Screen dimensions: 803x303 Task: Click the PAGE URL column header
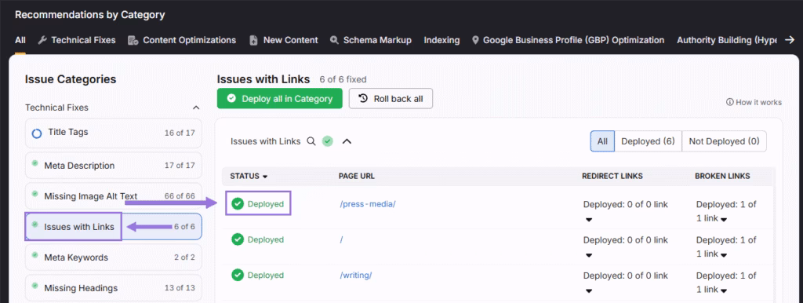[x=357, y=176]
